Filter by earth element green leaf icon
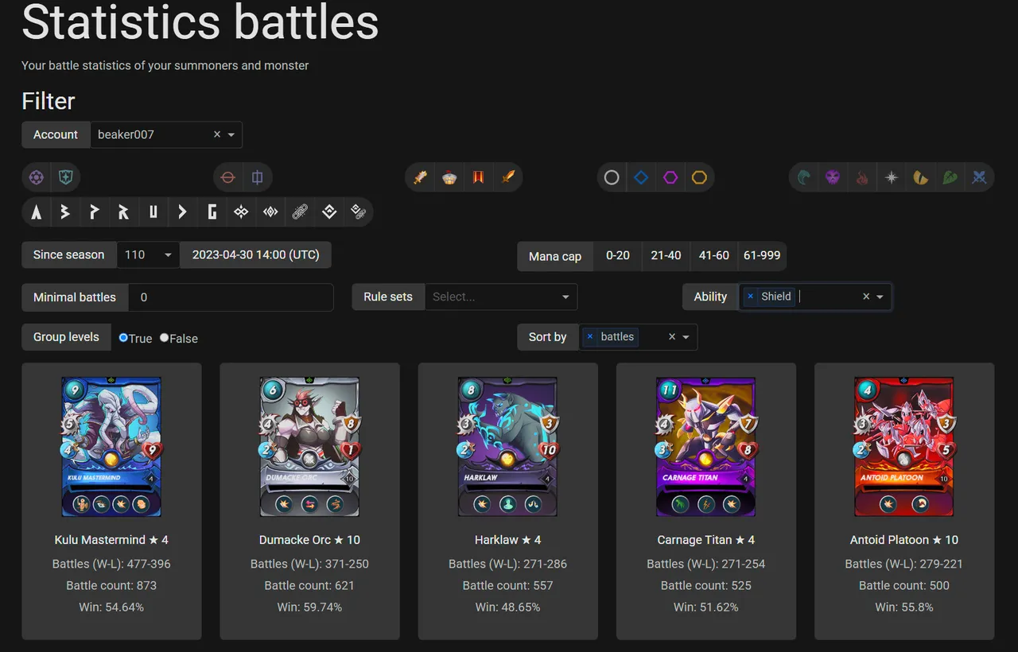Image resolution: width=1018 pixels, height=652 pixels. click(x=950, y=177)
